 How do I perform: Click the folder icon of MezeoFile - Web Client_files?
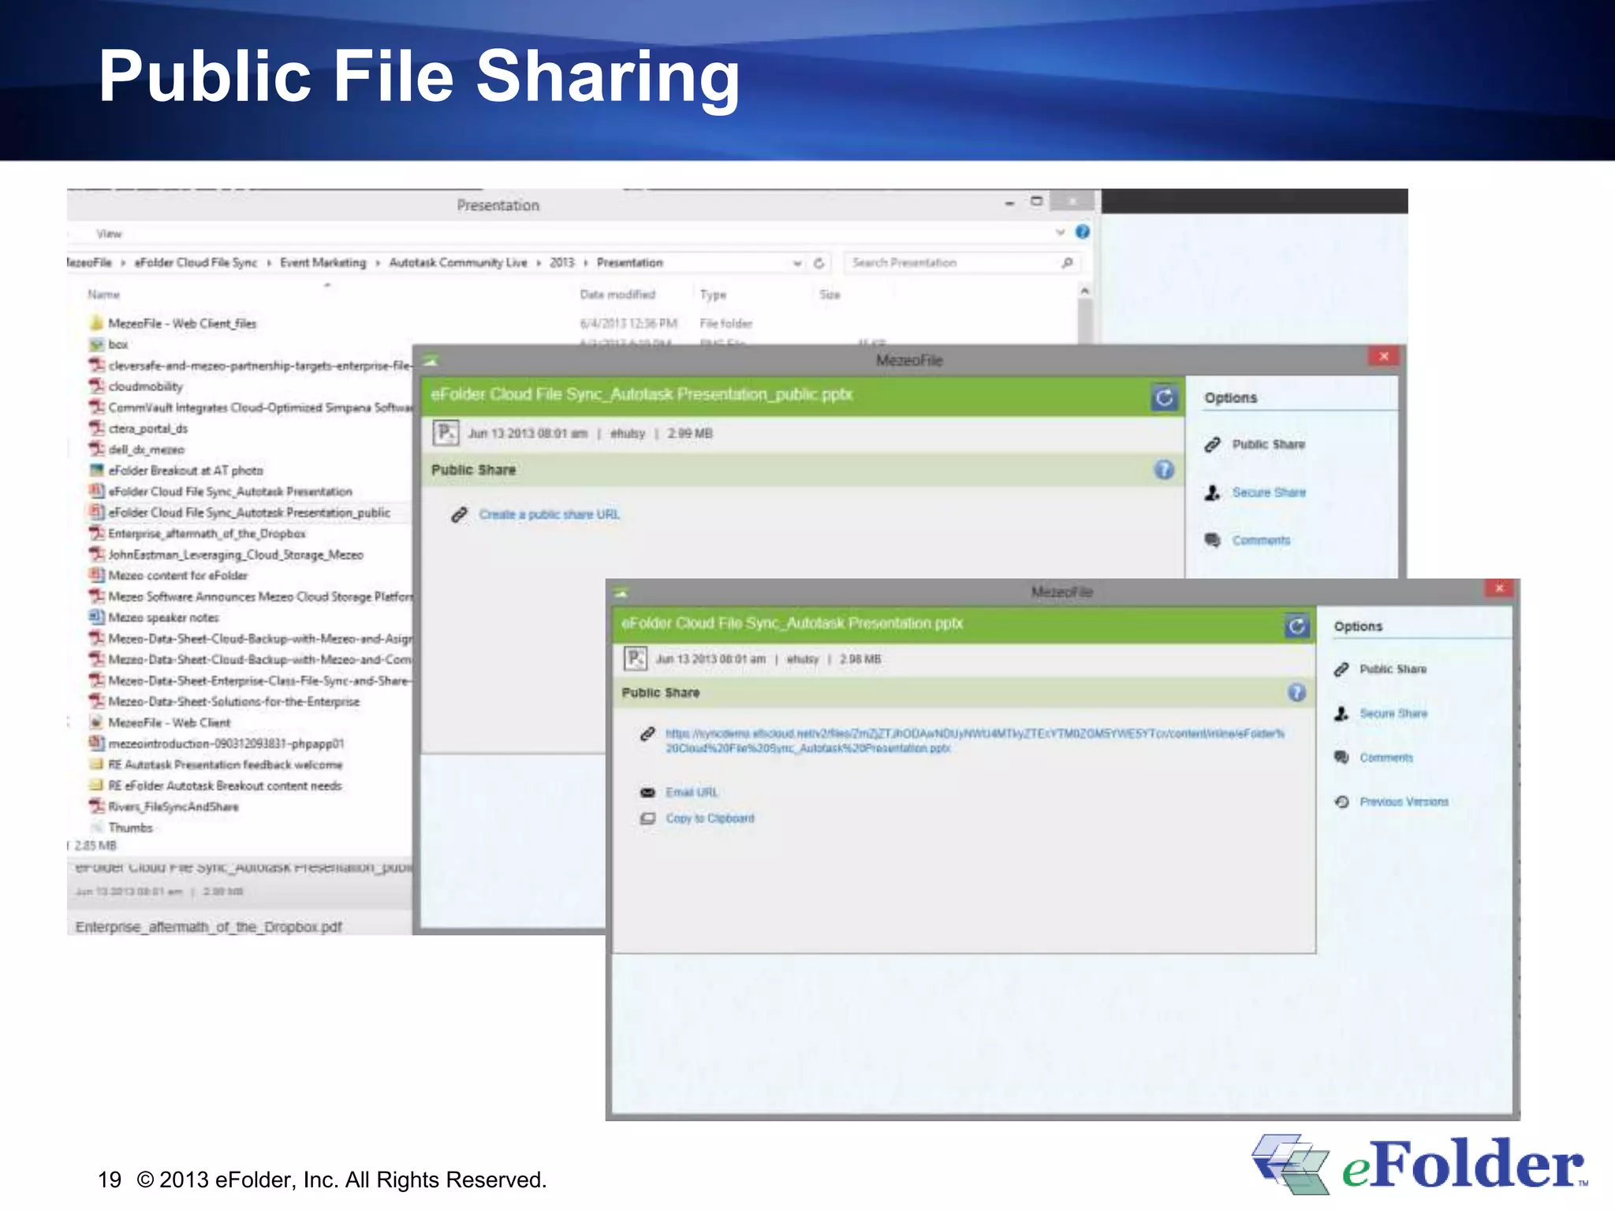pyautogui.click(x=96, y=323)
